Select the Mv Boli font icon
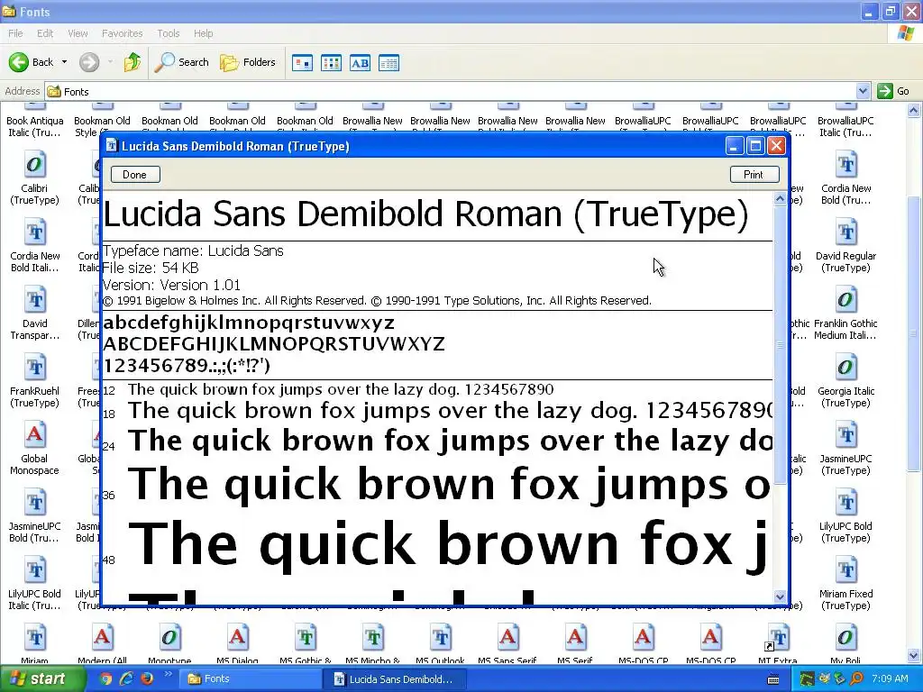This screenshot has width=923, height=692. tap(845, 638)
